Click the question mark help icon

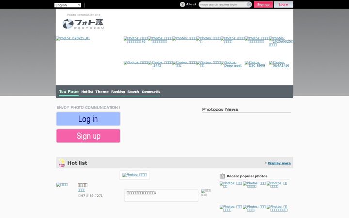(182, 4)
